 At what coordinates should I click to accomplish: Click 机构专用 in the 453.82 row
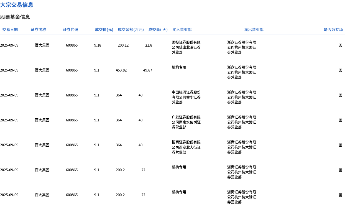click(179, 67)
